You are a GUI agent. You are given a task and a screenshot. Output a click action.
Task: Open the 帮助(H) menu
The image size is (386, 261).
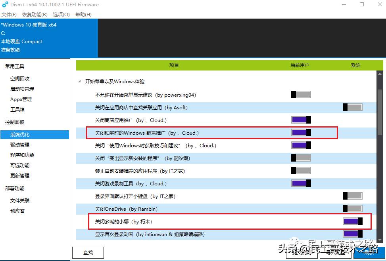point(83,15)
